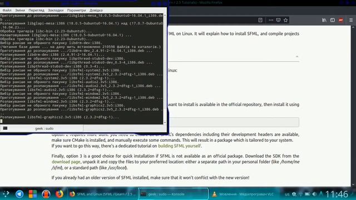The image size is (356, 200).
Task: Open KDE application launcher
Action: point(6,194)
